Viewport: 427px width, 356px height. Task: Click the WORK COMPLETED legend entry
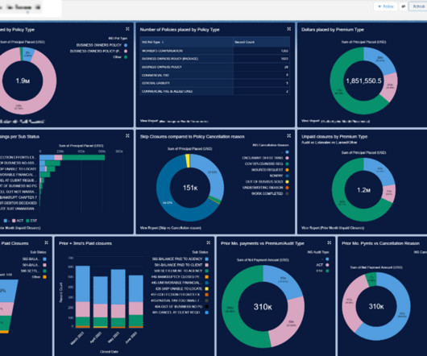(270, 194)
